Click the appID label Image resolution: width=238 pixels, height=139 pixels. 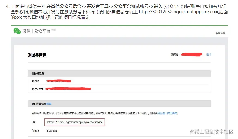click(x=35, y=81)
